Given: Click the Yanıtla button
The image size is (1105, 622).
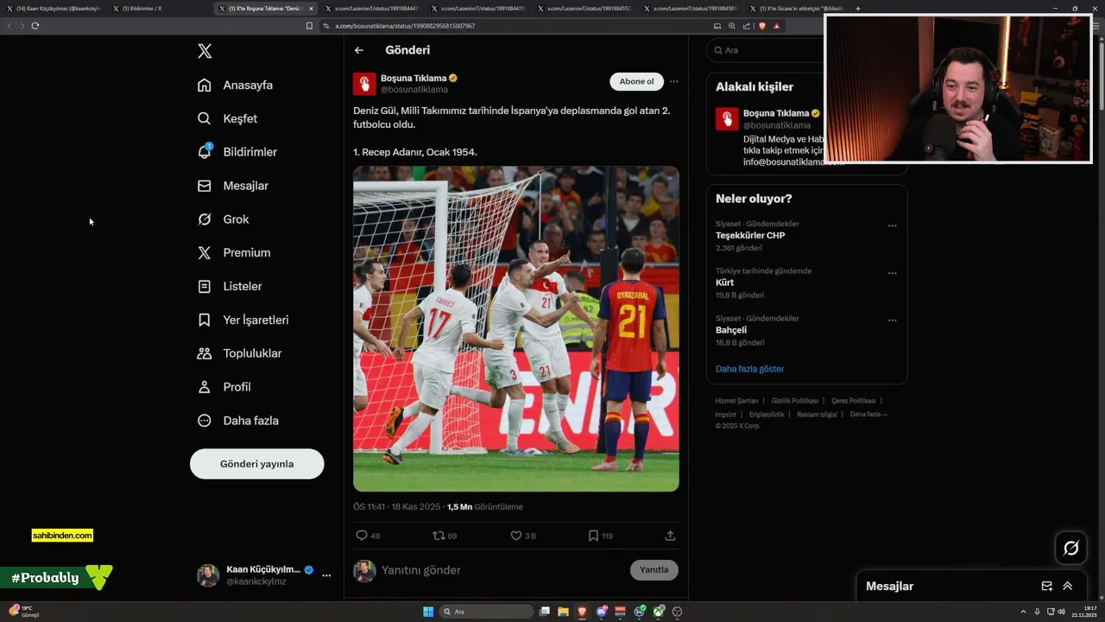Looking at the screenshot, I should (x=654, y=570).
